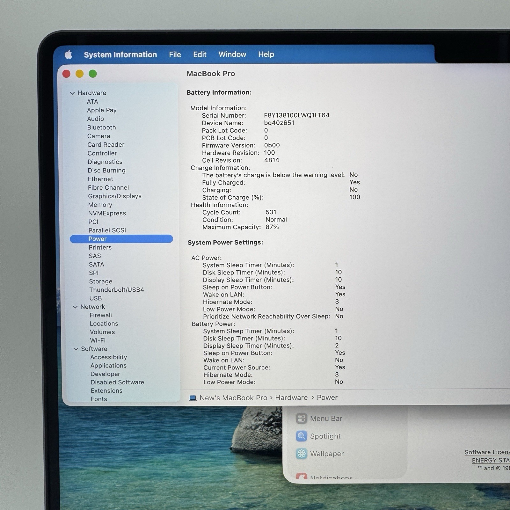This screenshot has height=510, width=510.
Task: Select Graphics/Displays in sidebar
Action: 115,196
